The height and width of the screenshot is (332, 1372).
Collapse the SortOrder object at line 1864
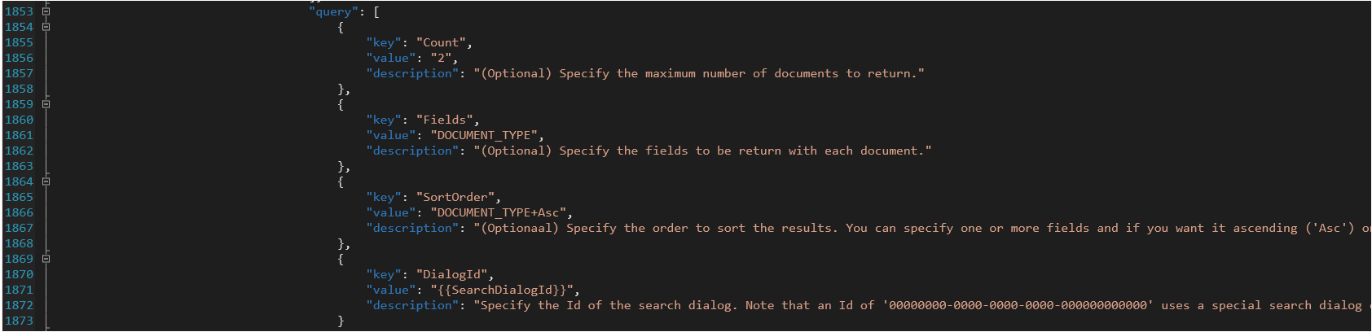click(46, 181)
